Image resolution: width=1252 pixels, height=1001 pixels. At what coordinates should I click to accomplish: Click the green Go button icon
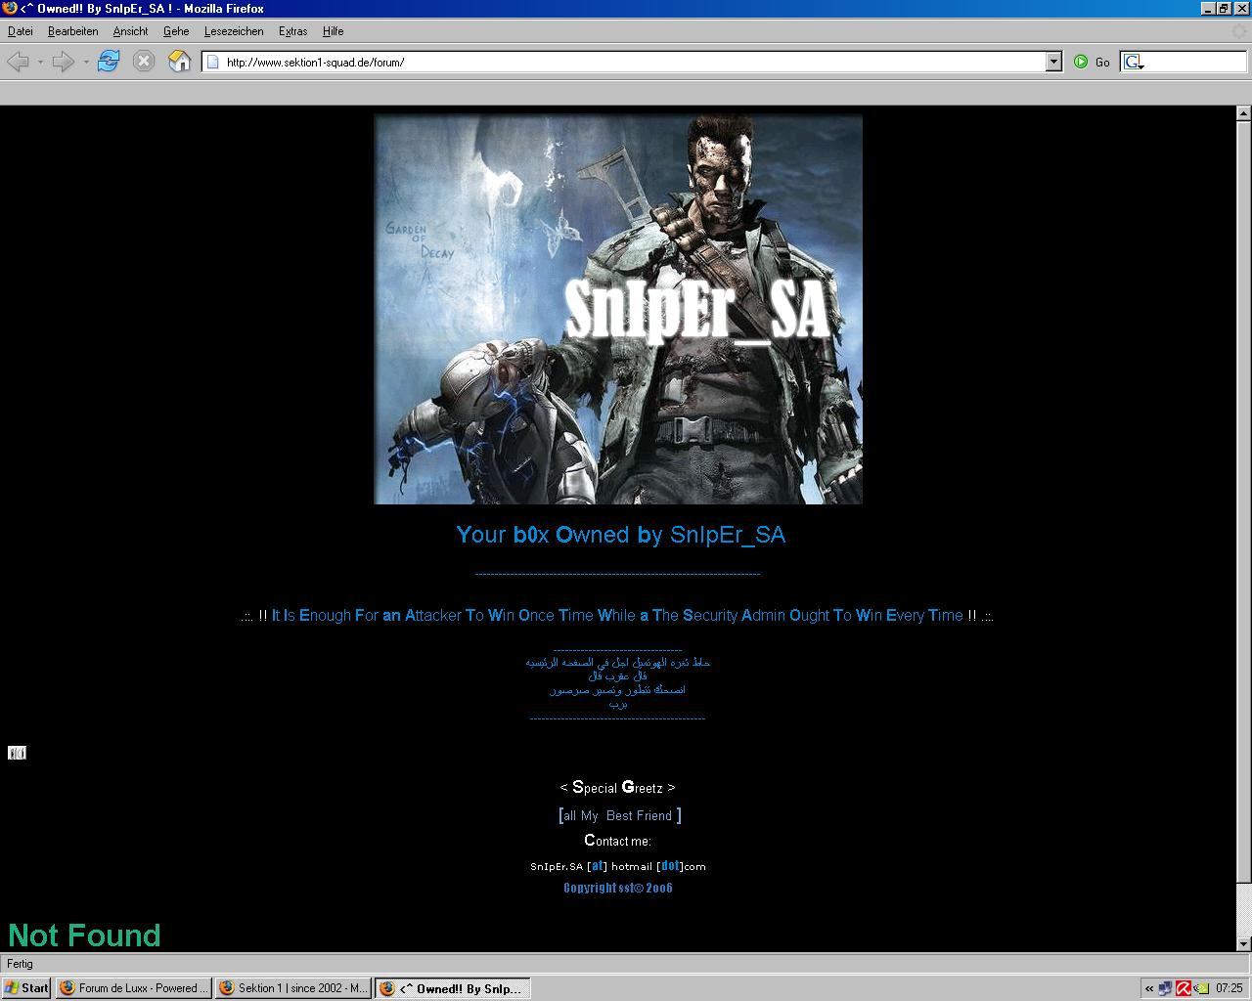click(x=1081, y=62)
